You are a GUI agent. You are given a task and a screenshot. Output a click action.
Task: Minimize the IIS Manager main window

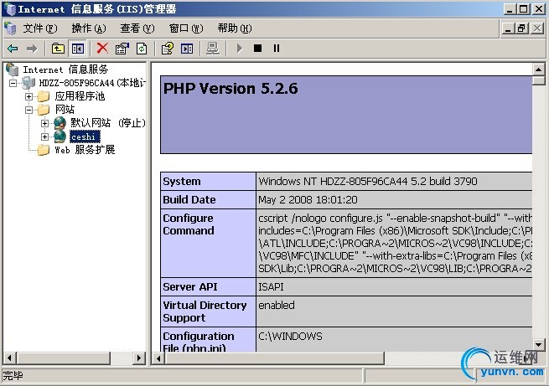(x=510, y=8)
